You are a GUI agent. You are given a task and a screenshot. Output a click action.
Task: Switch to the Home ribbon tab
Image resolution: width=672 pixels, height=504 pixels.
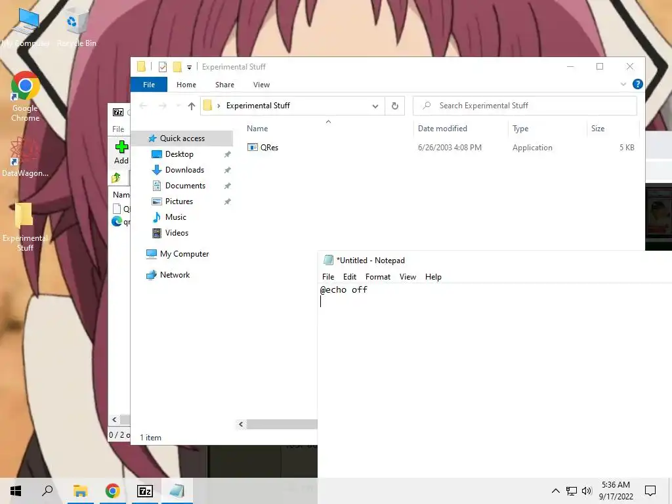coord(186,85)
